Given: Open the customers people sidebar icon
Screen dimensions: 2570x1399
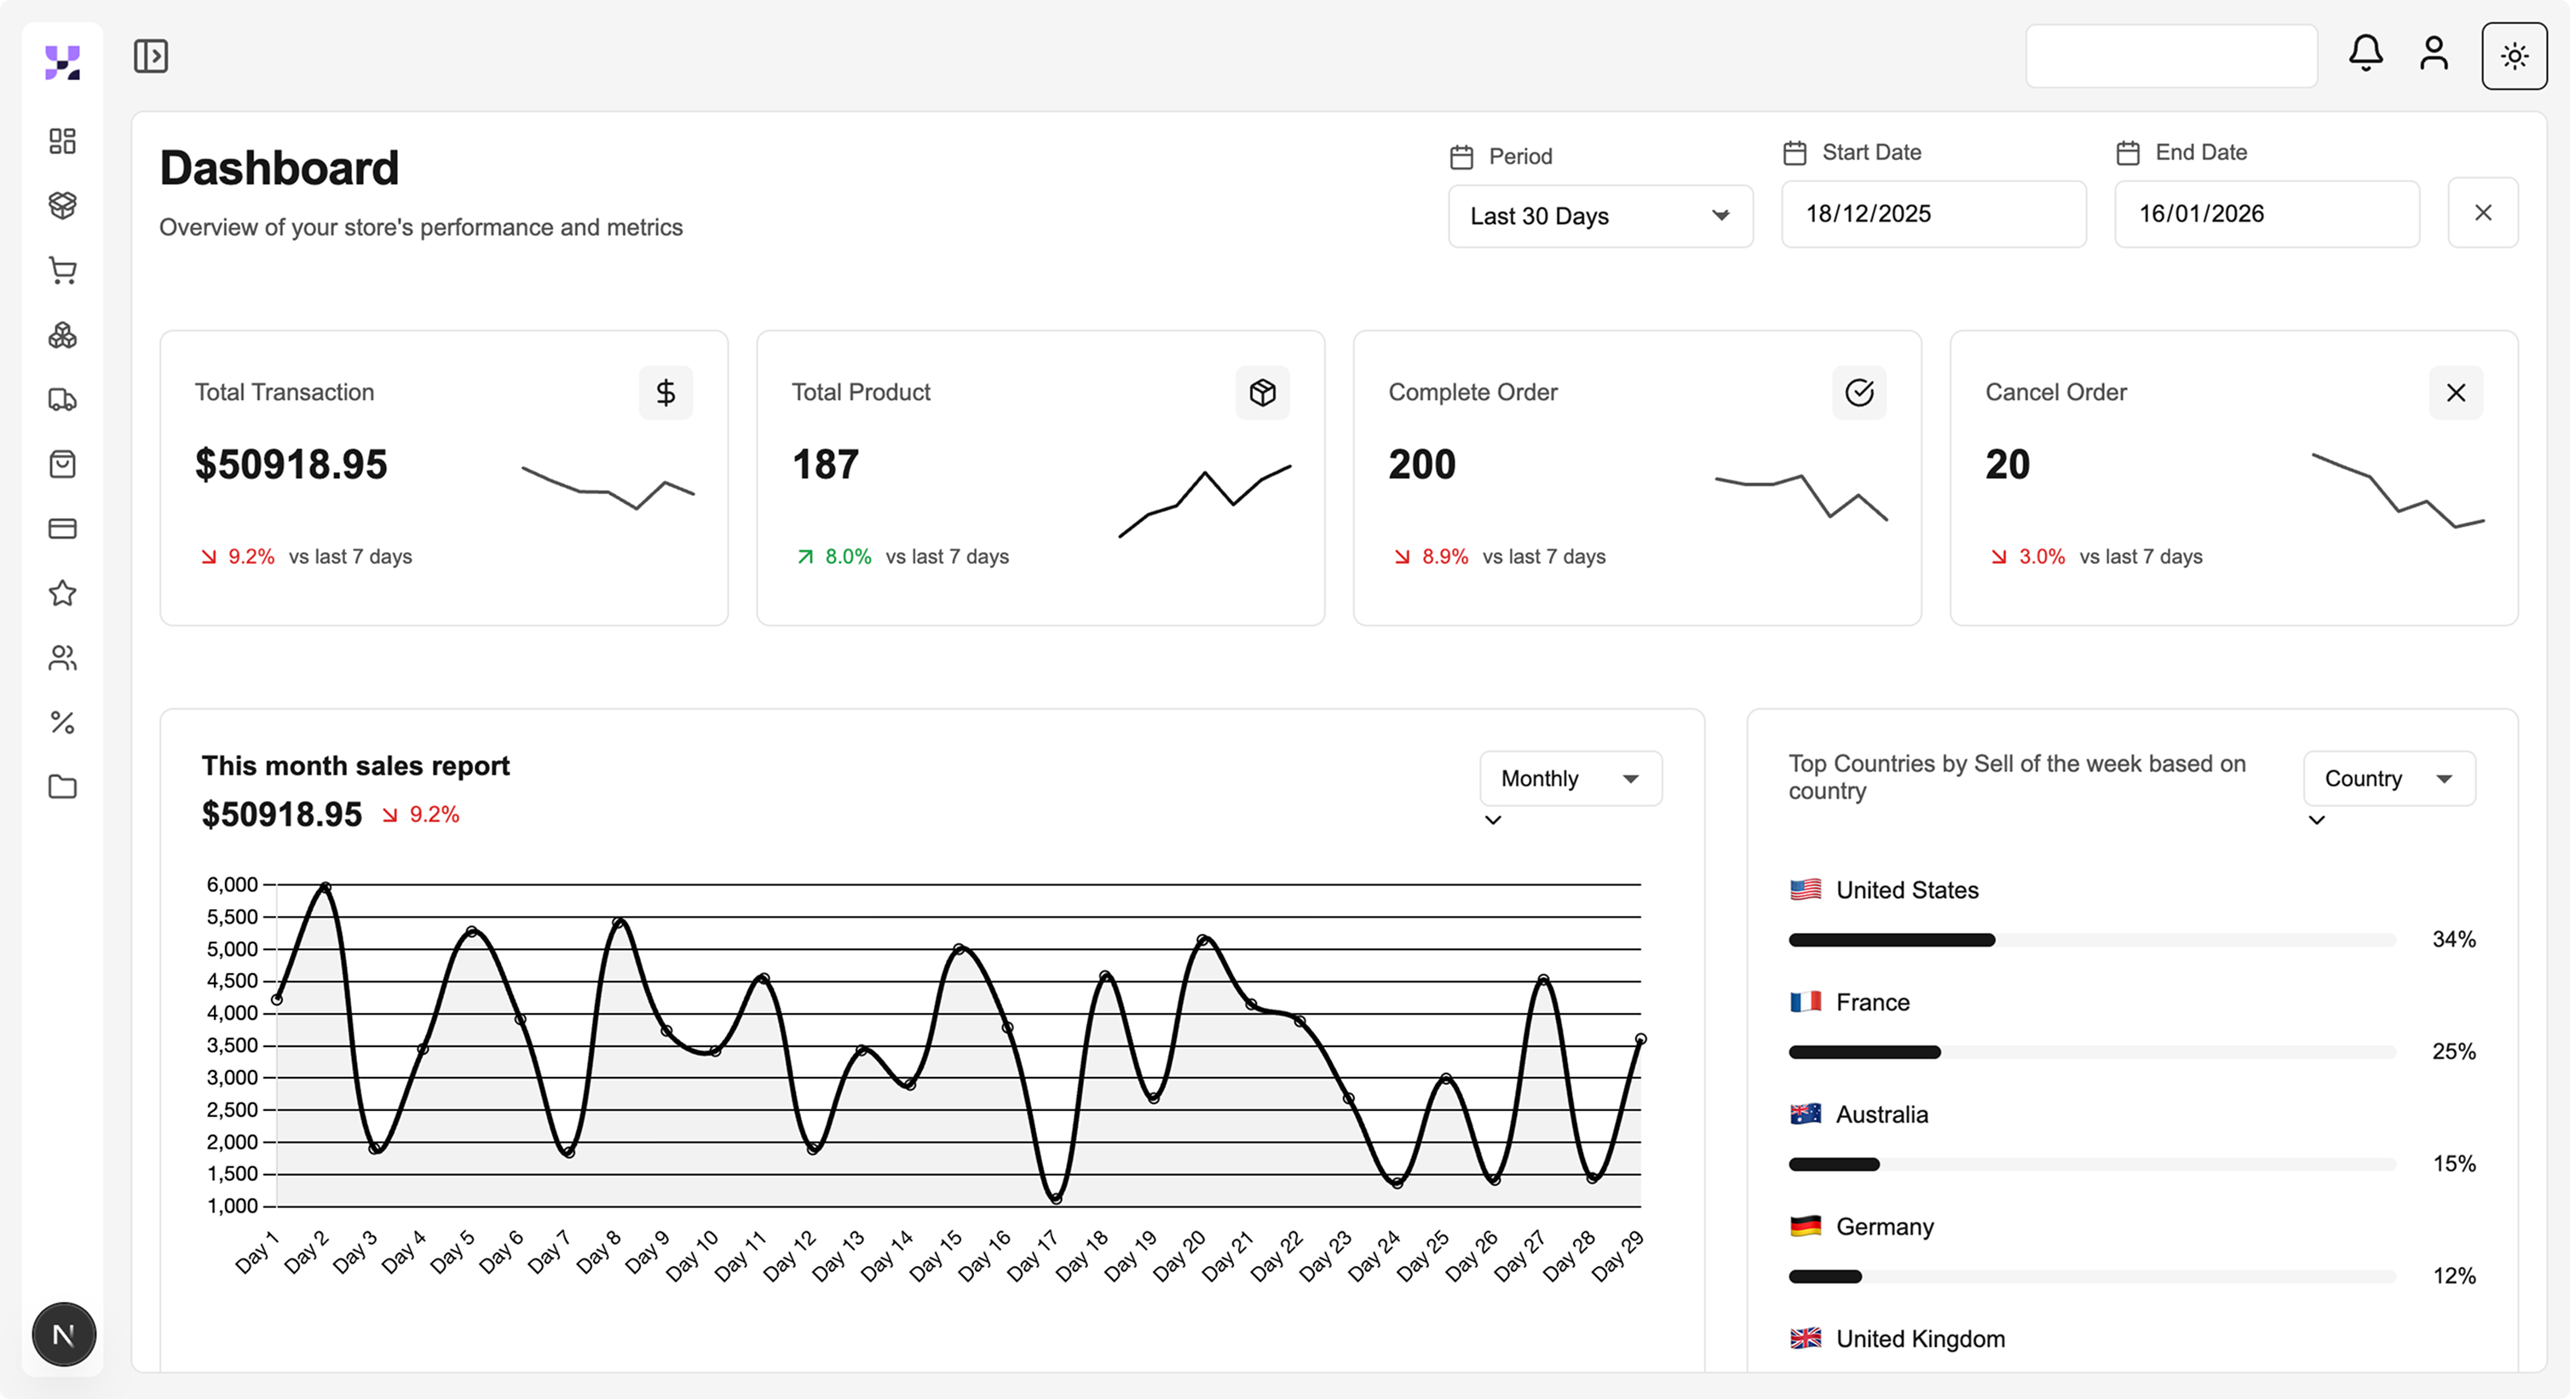Looking at the screenshot, I should coord(63,658).
